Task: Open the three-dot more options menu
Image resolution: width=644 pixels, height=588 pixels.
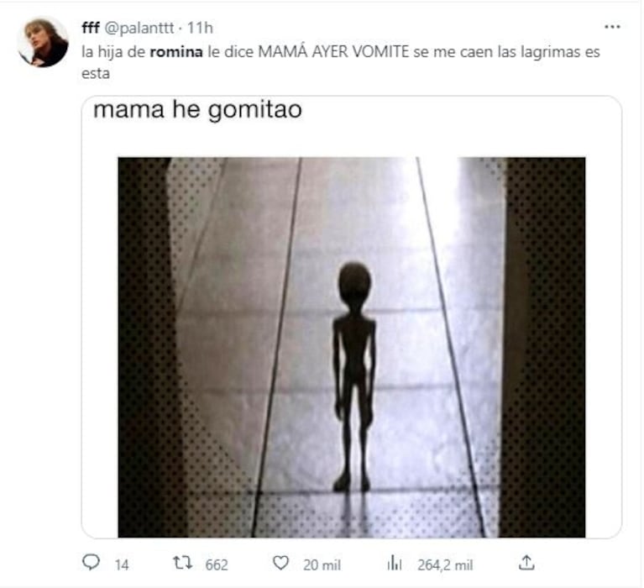Action: tap(612, 27)
